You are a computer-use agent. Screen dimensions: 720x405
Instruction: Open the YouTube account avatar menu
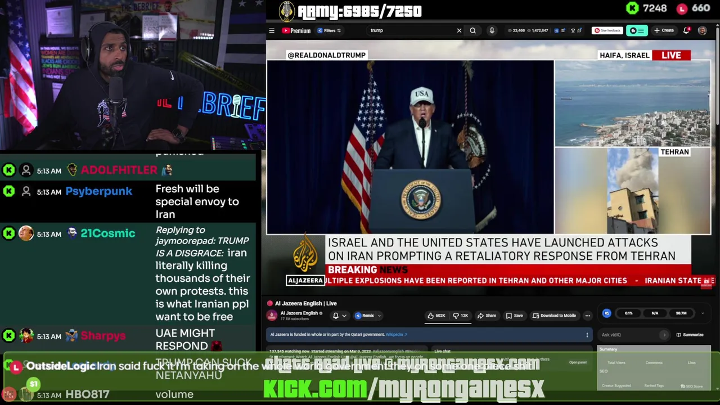click(x=702, y=30)
